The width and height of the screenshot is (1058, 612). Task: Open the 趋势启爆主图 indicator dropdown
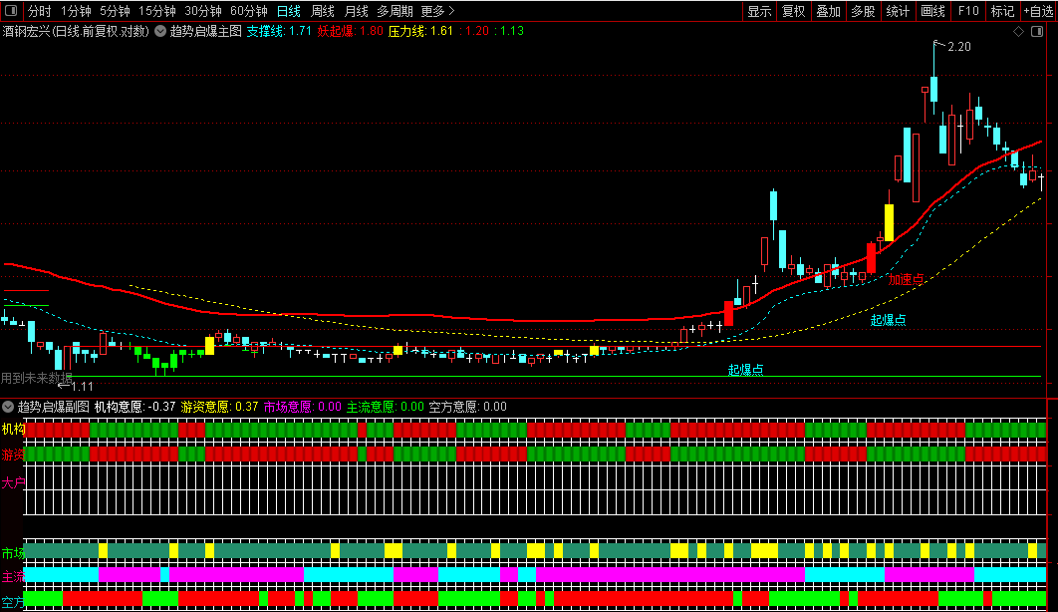point(160,31)
